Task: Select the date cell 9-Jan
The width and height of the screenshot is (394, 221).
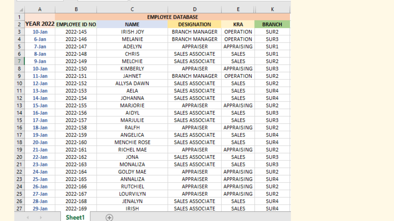Action: point(40,61)
